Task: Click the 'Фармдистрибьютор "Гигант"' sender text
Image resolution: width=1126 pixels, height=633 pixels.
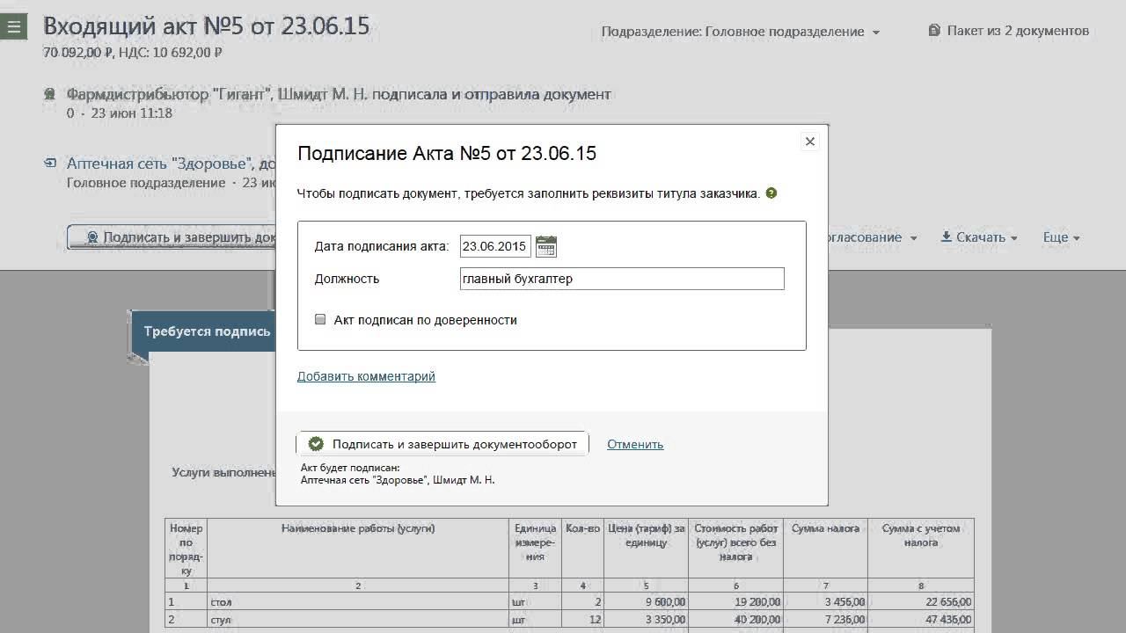Action: [169, 94]
